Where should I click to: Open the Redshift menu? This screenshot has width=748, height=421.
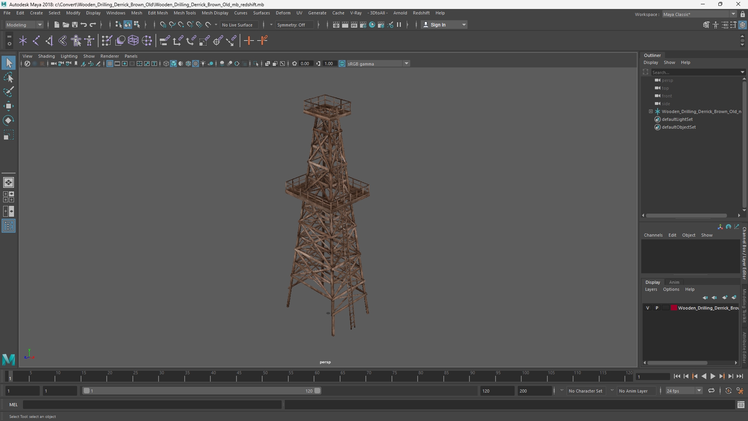421,13
